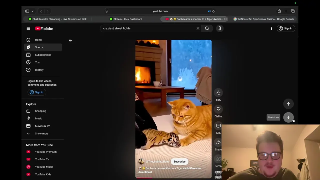Select the Cat became a mother tab
This screenshot has width=320, height=180.
coord(194,19)
